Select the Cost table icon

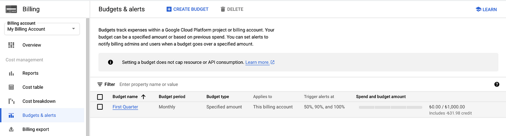click(x=11, y=87)
